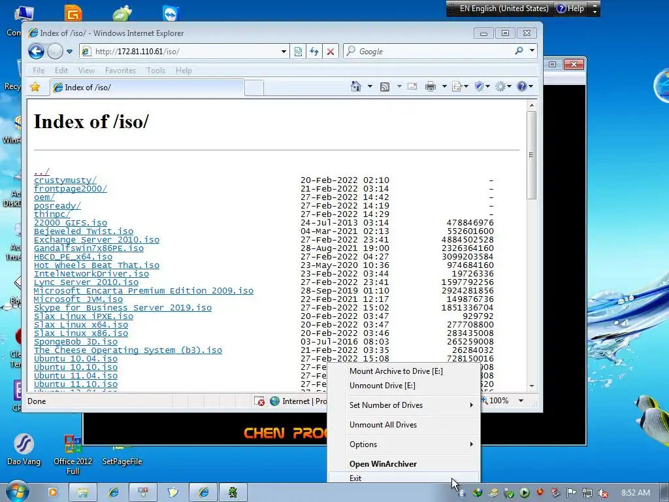Open the recent pages dropdown beside Forward
Screen dimensions: 669x502
coord(69,52)
